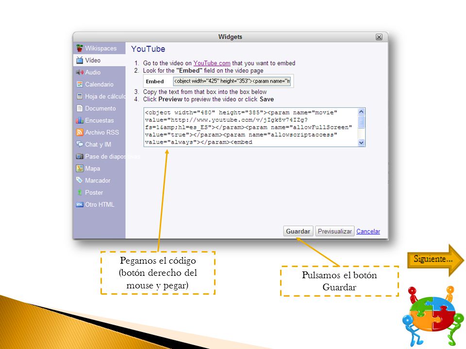Screen dimensions: 466x349
Task: Click the Audio speaker icon
Action: pyautogui.click(x=79, y=72)
